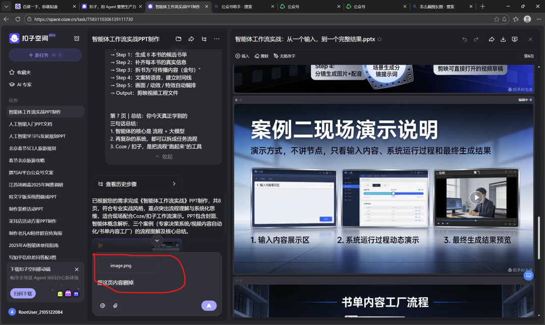The image size is (545, 325).
Task: Redo the edit in PPT viewer
Action: [476, 39]
